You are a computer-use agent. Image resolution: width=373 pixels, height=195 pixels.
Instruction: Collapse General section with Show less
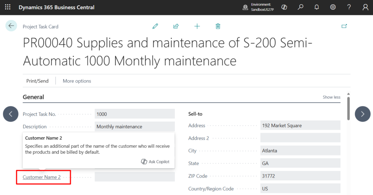coord(331,97)
